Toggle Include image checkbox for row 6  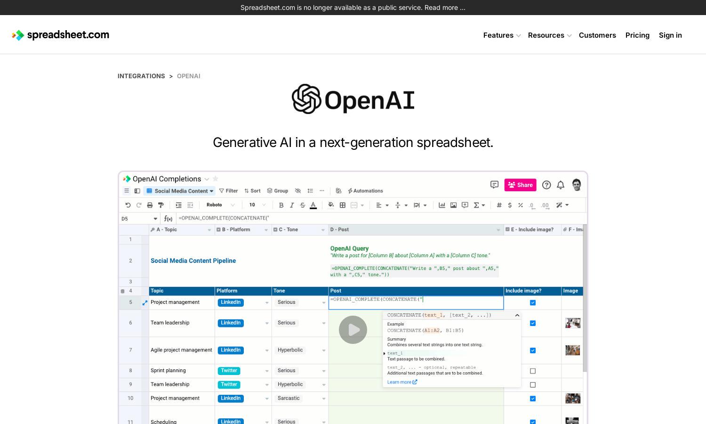[533, 323]
